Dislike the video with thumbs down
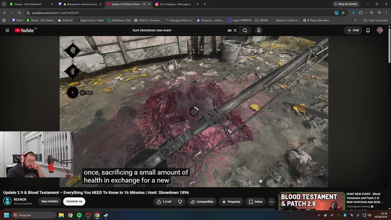Screen dimensions: 391x220 click(x=180, y=202)
